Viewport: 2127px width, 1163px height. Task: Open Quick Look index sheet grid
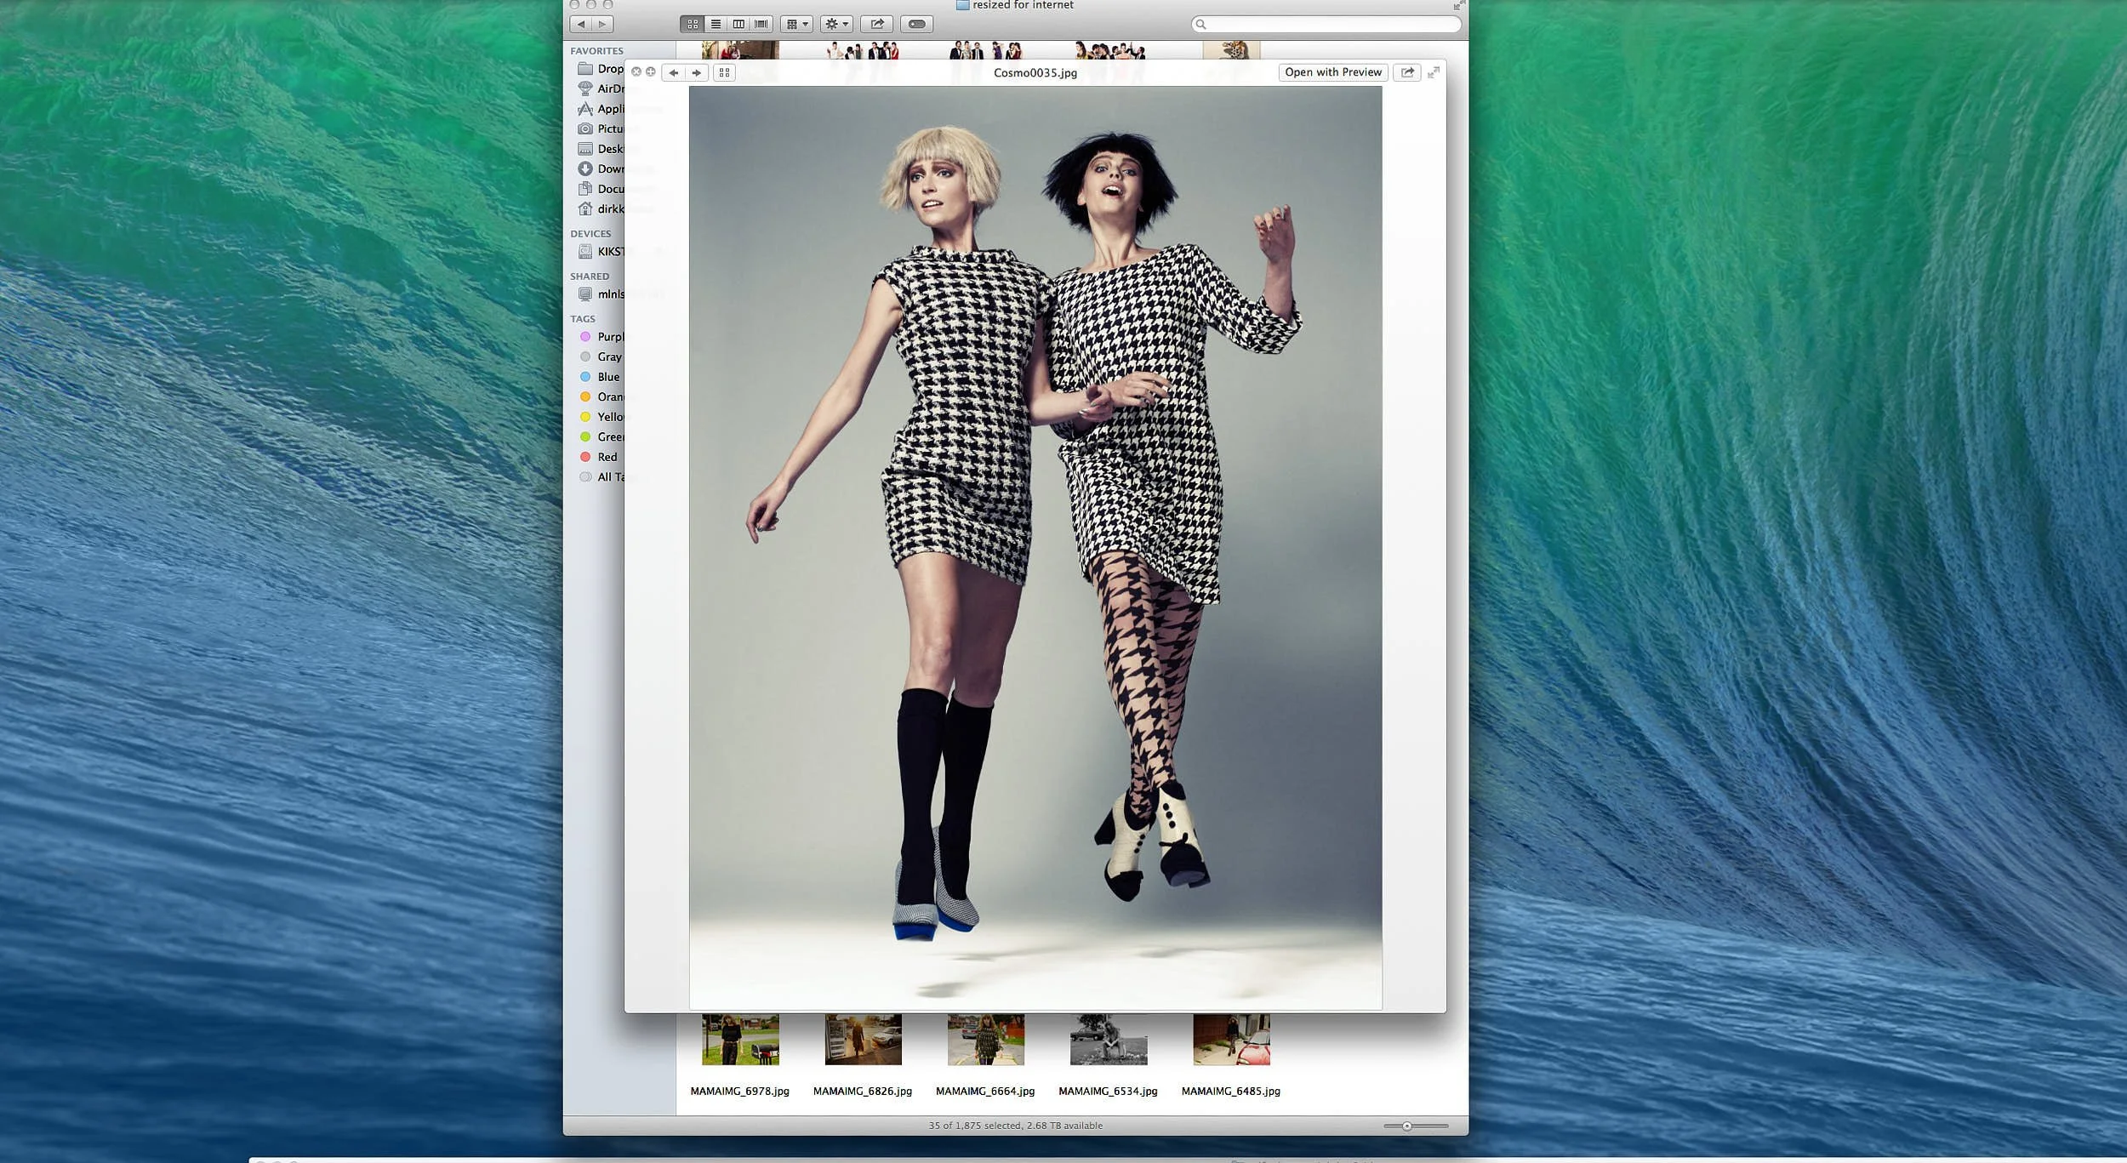pyautogui.click(x=724, y=73)
